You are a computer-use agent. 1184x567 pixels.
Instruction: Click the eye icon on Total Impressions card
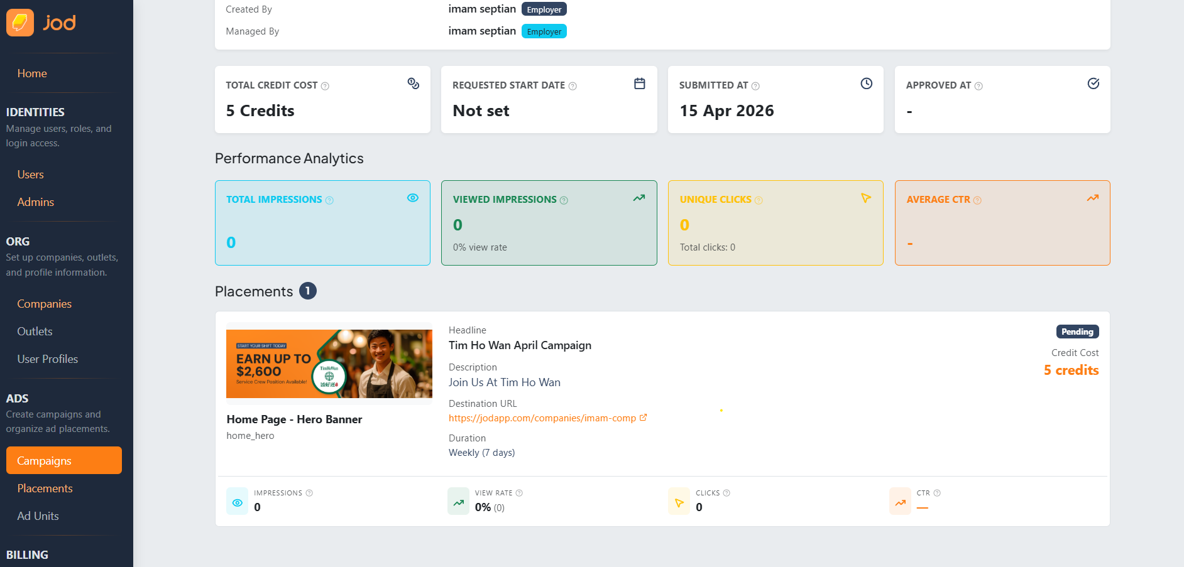(413, 198)
